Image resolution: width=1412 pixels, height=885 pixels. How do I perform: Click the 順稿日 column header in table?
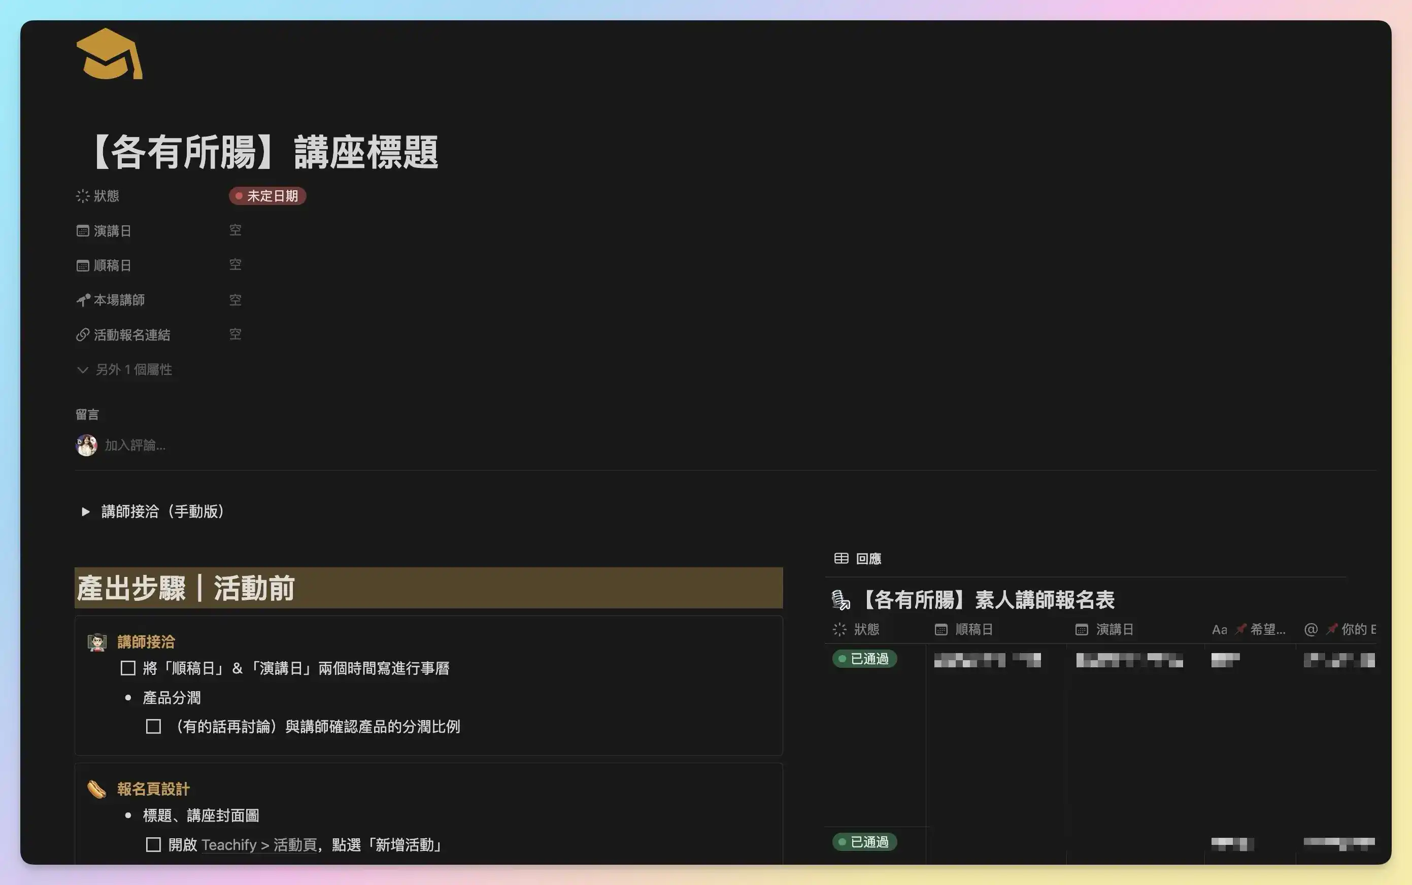[x=973, y=629]
